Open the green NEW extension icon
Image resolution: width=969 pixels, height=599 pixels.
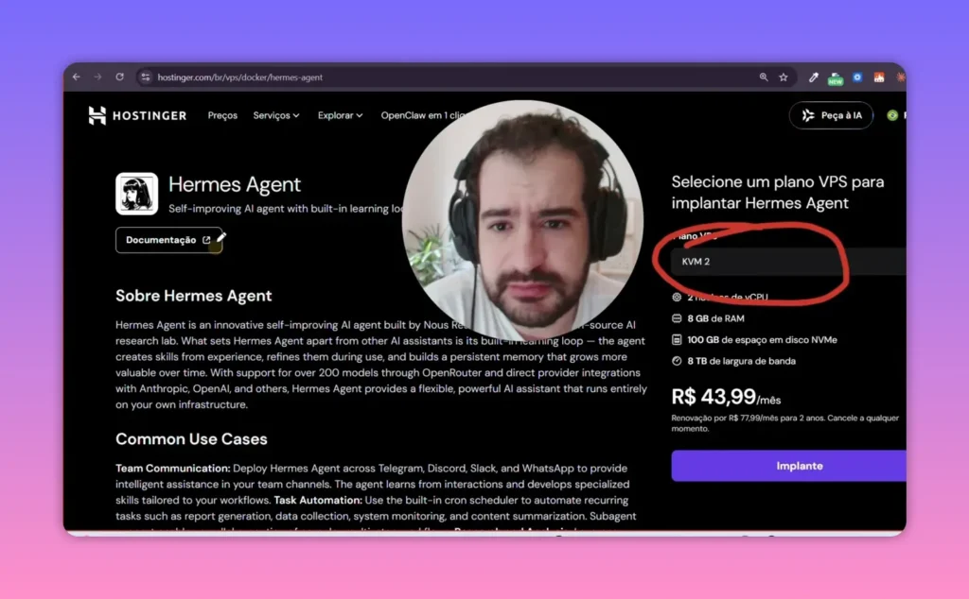pos(836,78)
